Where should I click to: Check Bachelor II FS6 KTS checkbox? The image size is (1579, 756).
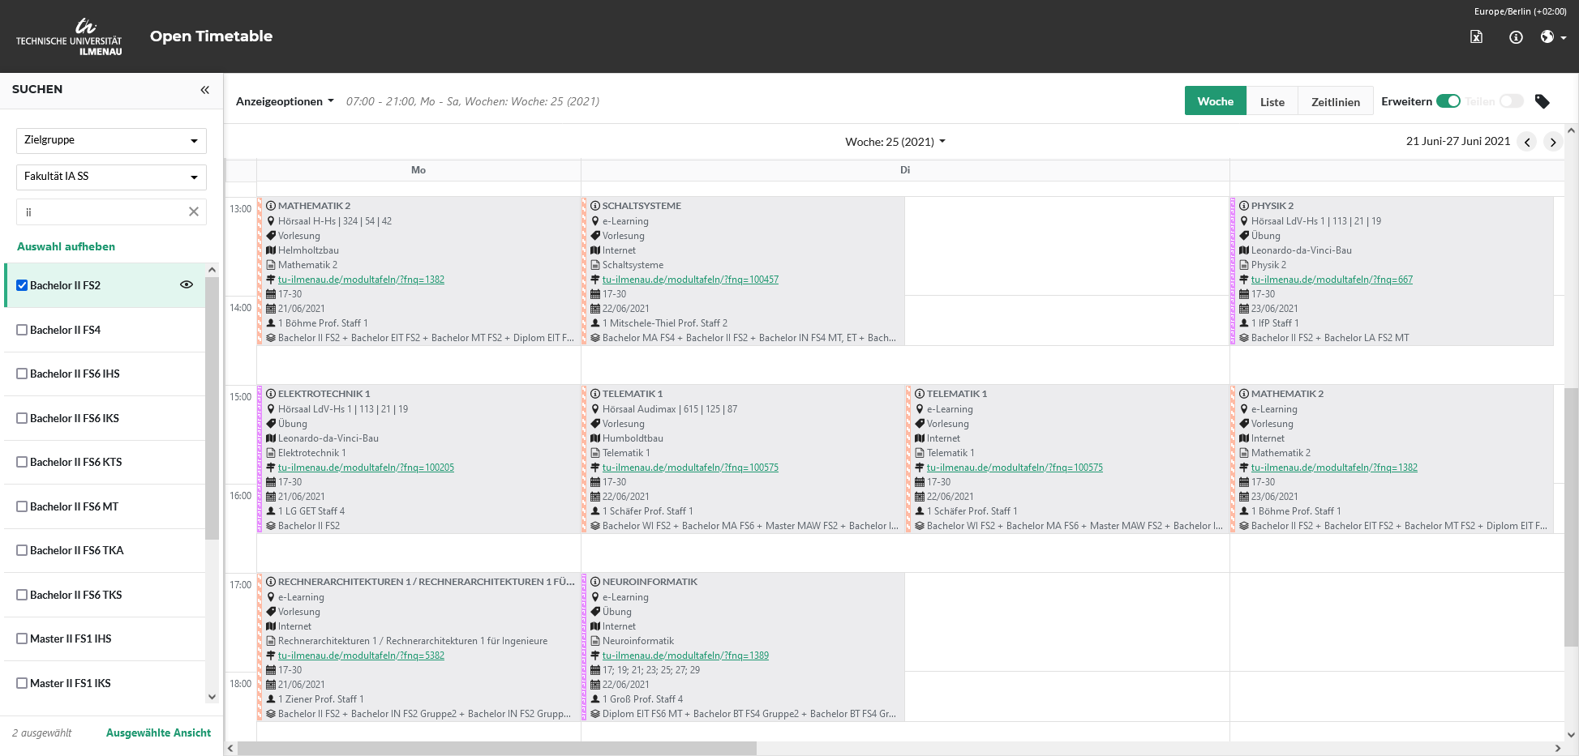(x=22, y=462)
